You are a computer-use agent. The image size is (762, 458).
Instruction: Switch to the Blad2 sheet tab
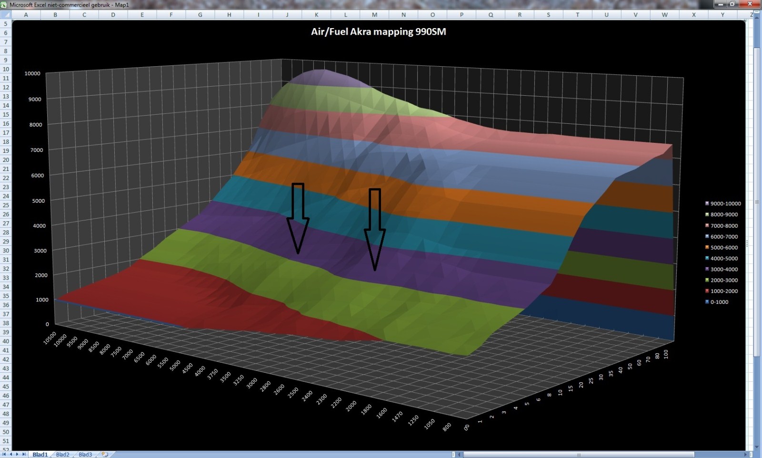coord(62,455)
